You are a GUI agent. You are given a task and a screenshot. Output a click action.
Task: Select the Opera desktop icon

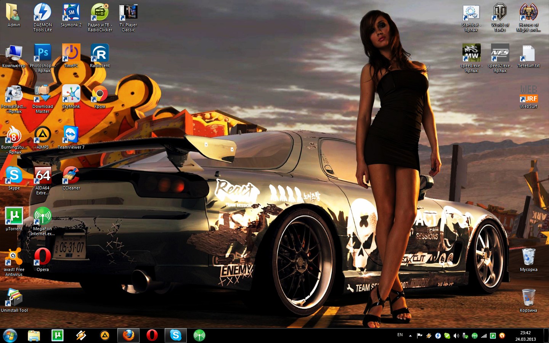[x=43, y=260]
